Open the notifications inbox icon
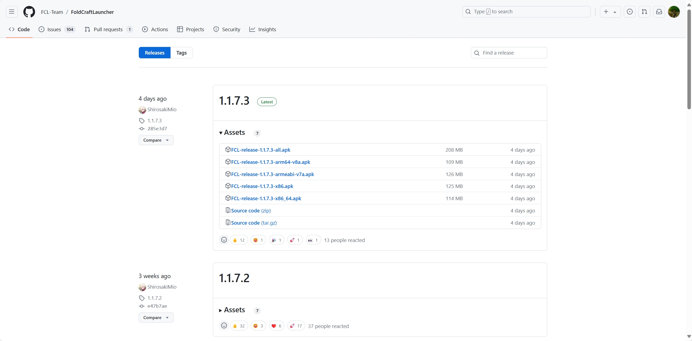 (659, 12)
